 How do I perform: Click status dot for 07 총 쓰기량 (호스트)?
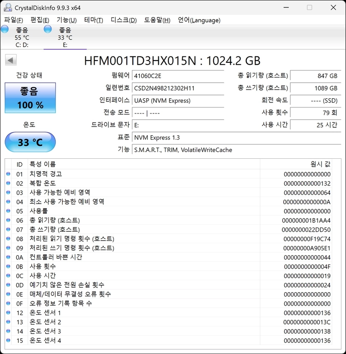8,229
